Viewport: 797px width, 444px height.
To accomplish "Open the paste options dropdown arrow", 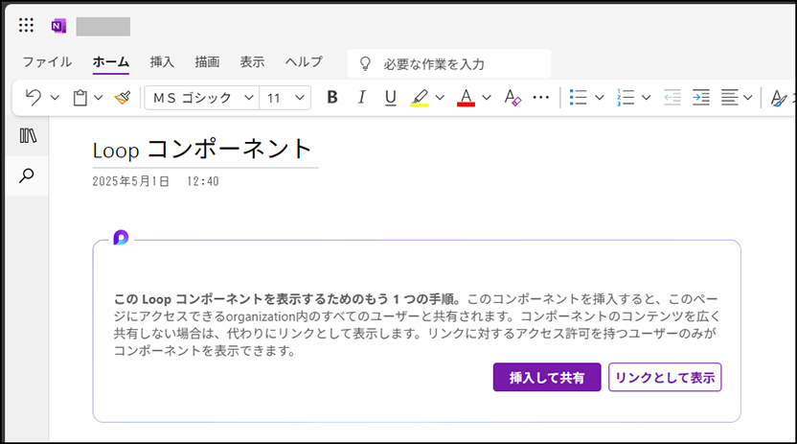I will tap(98, 97).
